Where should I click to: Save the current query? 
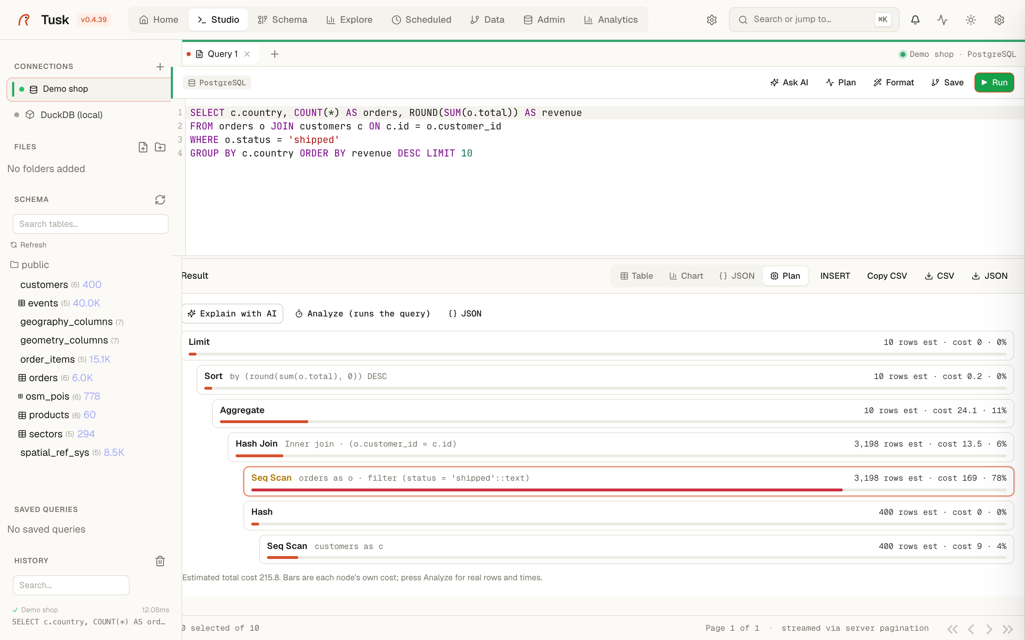click(947, 82)
